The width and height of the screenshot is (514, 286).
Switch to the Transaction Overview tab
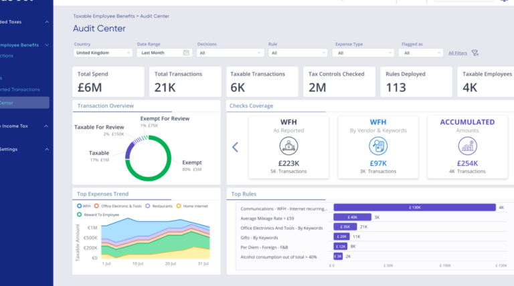pos(106,106)
